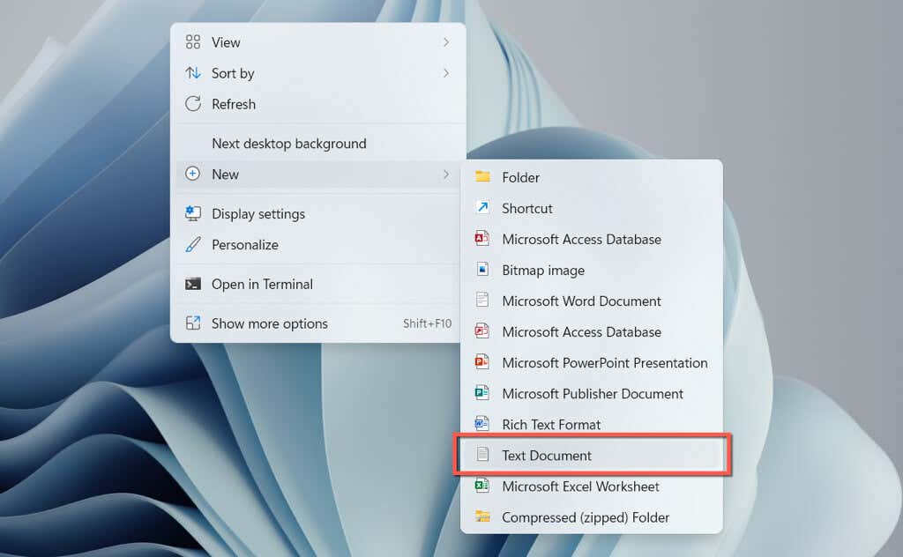Expand the View submenu chevron

445,42
